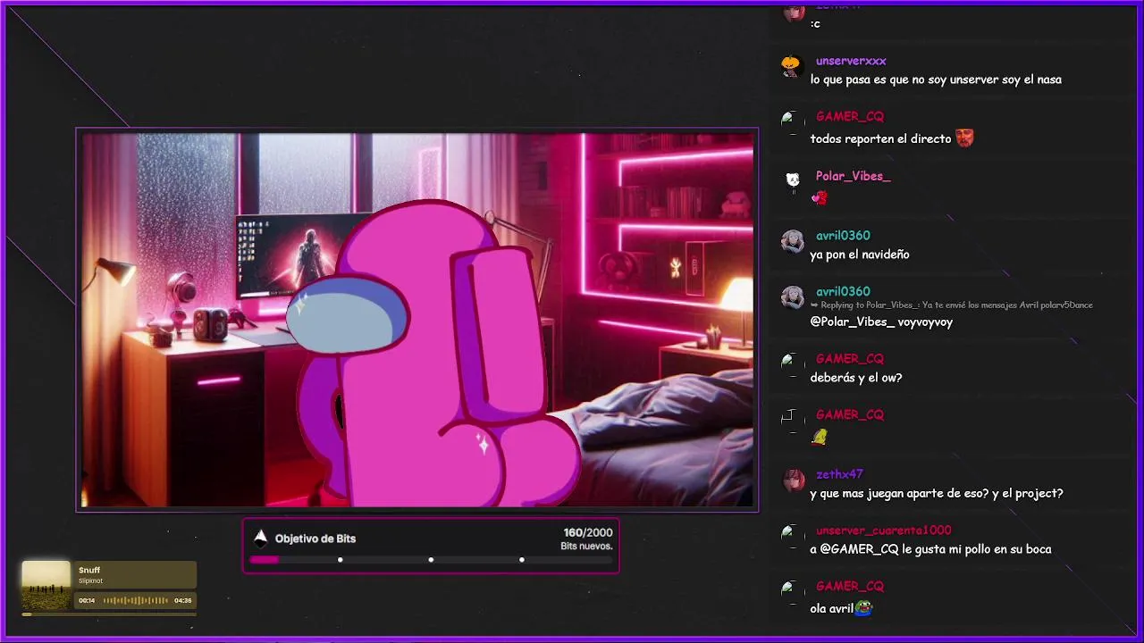The image size is (1144, 643).
Task: Click the zethx47 red-haired avatar
Action: point(793,480)
